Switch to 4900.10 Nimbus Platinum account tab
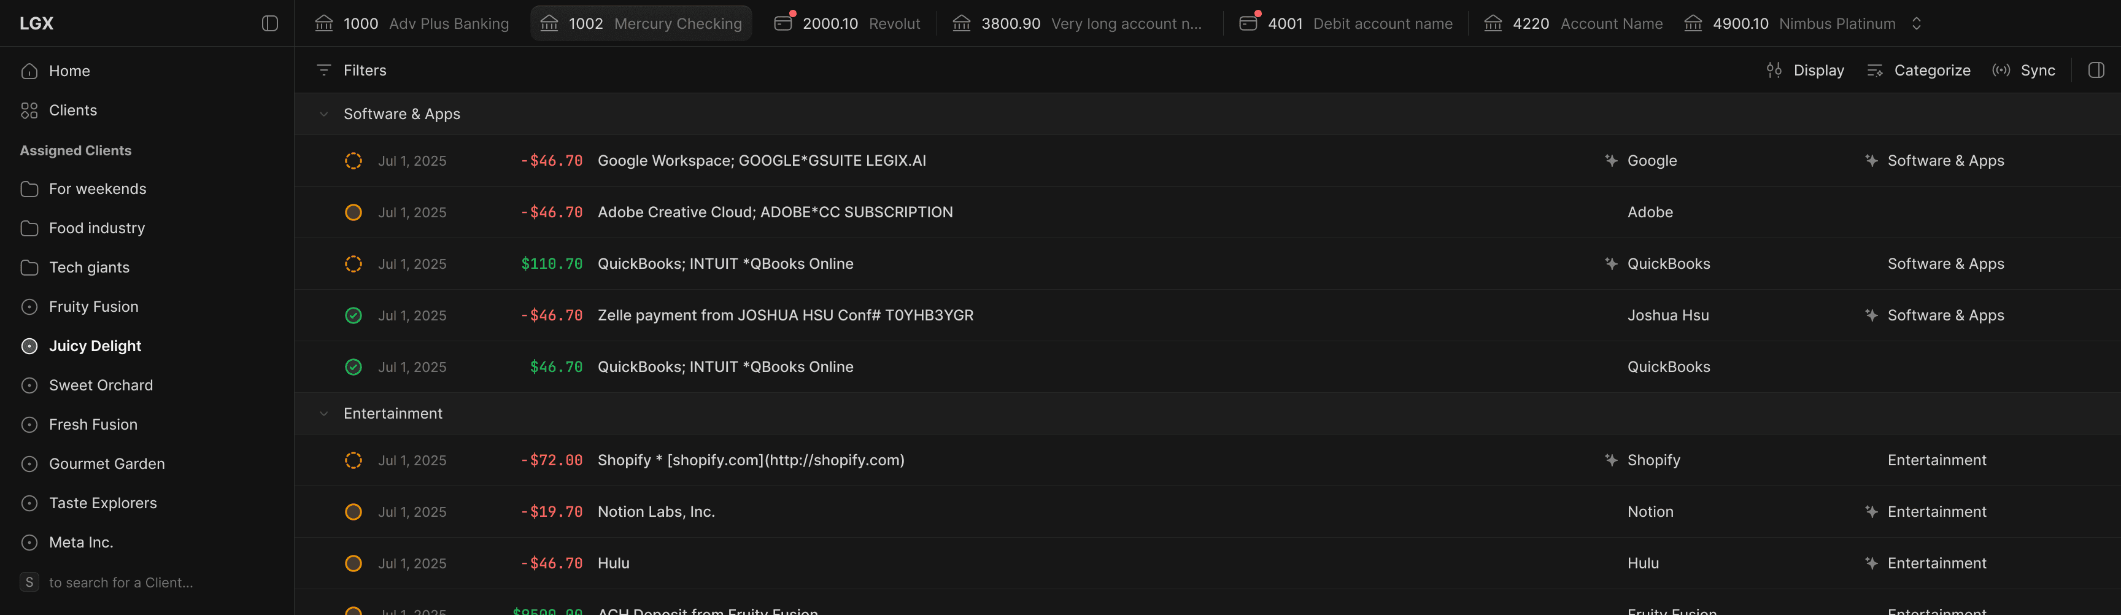The width and height of the screenshot is (2121, 615). [1790, 23]
